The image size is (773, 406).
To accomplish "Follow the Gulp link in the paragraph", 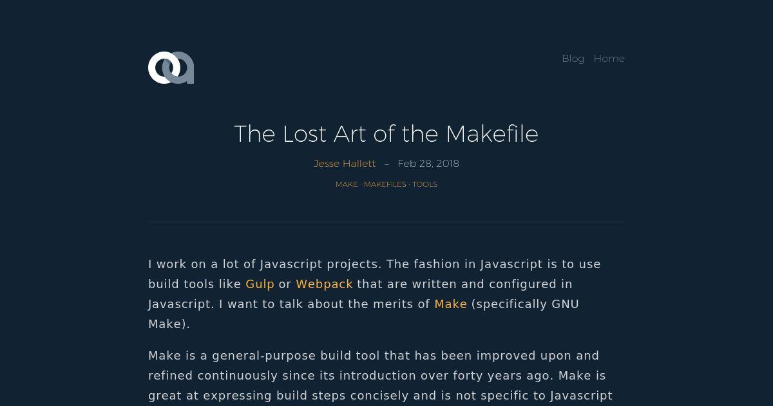I will pyautogui.click(x=260, y=284).
